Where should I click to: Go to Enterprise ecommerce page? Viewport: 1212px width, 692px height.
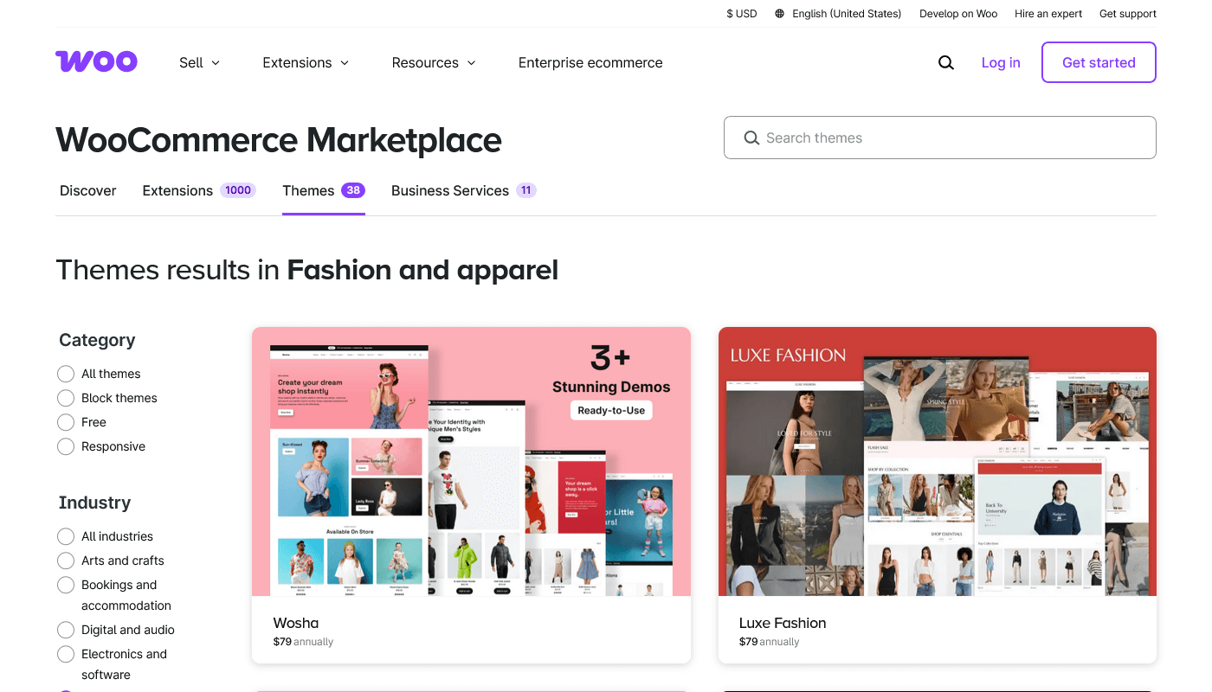[x=590, y=62]
